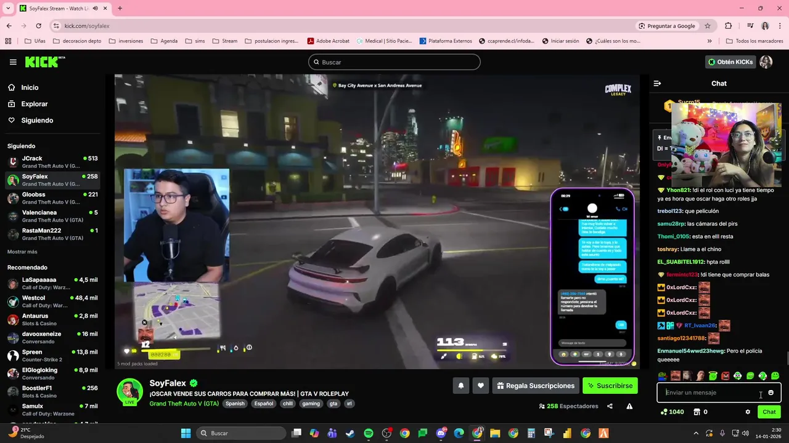Toggle notifications bell for SoyFalex

tap(461, 386)
